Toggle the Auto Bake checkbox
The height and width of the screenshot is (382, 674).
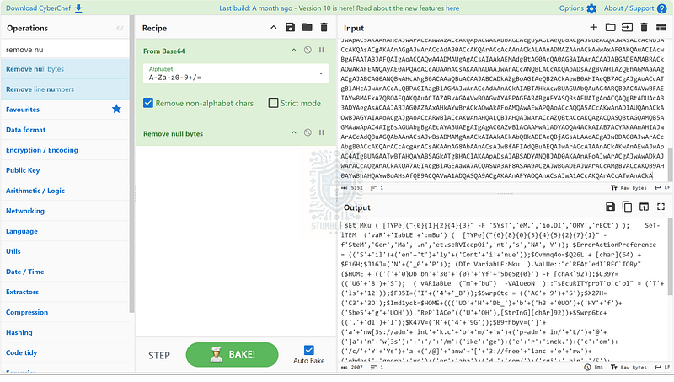click(x=308, y=350)
